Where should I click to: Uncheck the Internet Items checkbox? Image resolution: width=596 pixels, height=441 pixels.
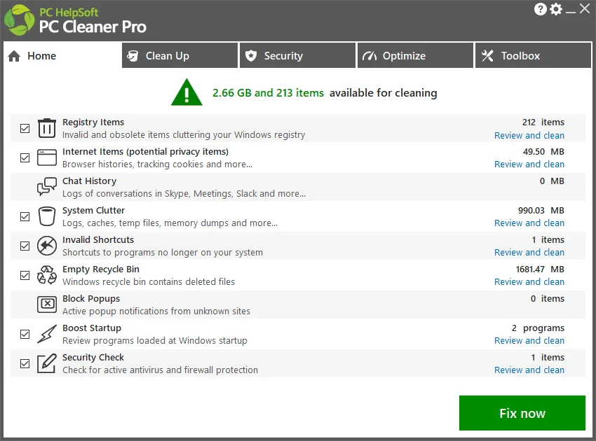(25, 158)
